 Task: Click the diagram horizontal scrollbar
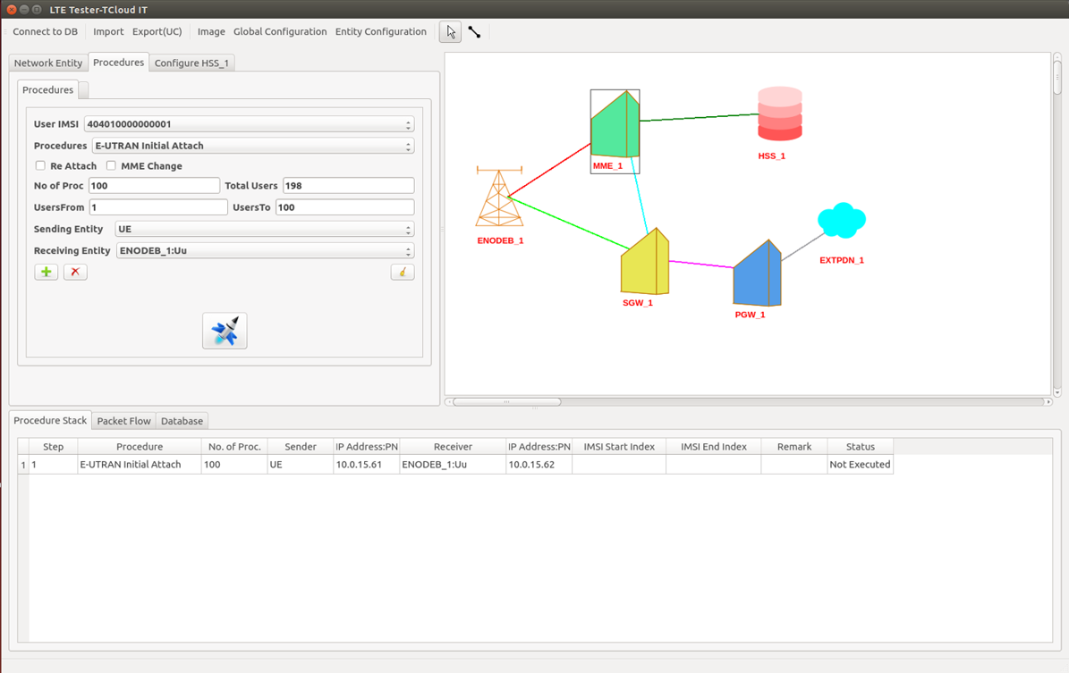click(506, 402)
